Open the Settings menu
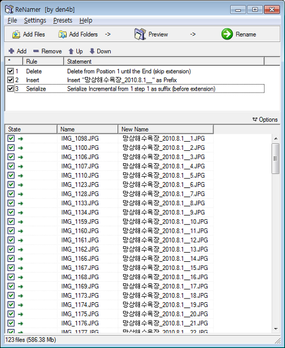285x348 pixels. pyautogui.click(x=35, y=20)
